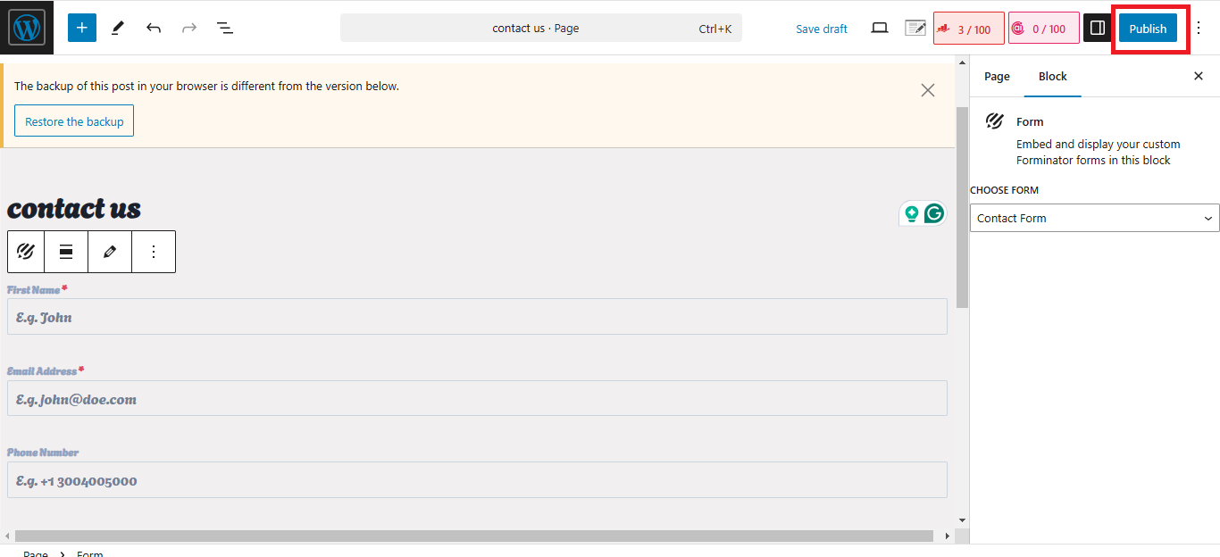Open the AI score 0 / 100 indicator

[1044, 29]
